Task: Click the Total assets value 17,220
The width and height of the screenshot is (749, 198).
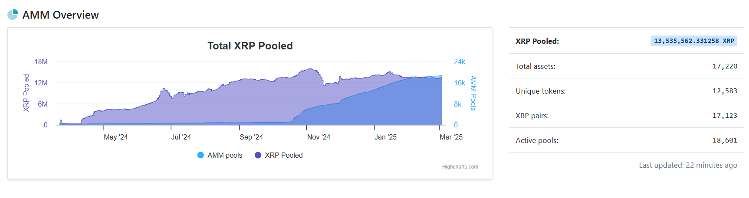Action: click(725, 66)
